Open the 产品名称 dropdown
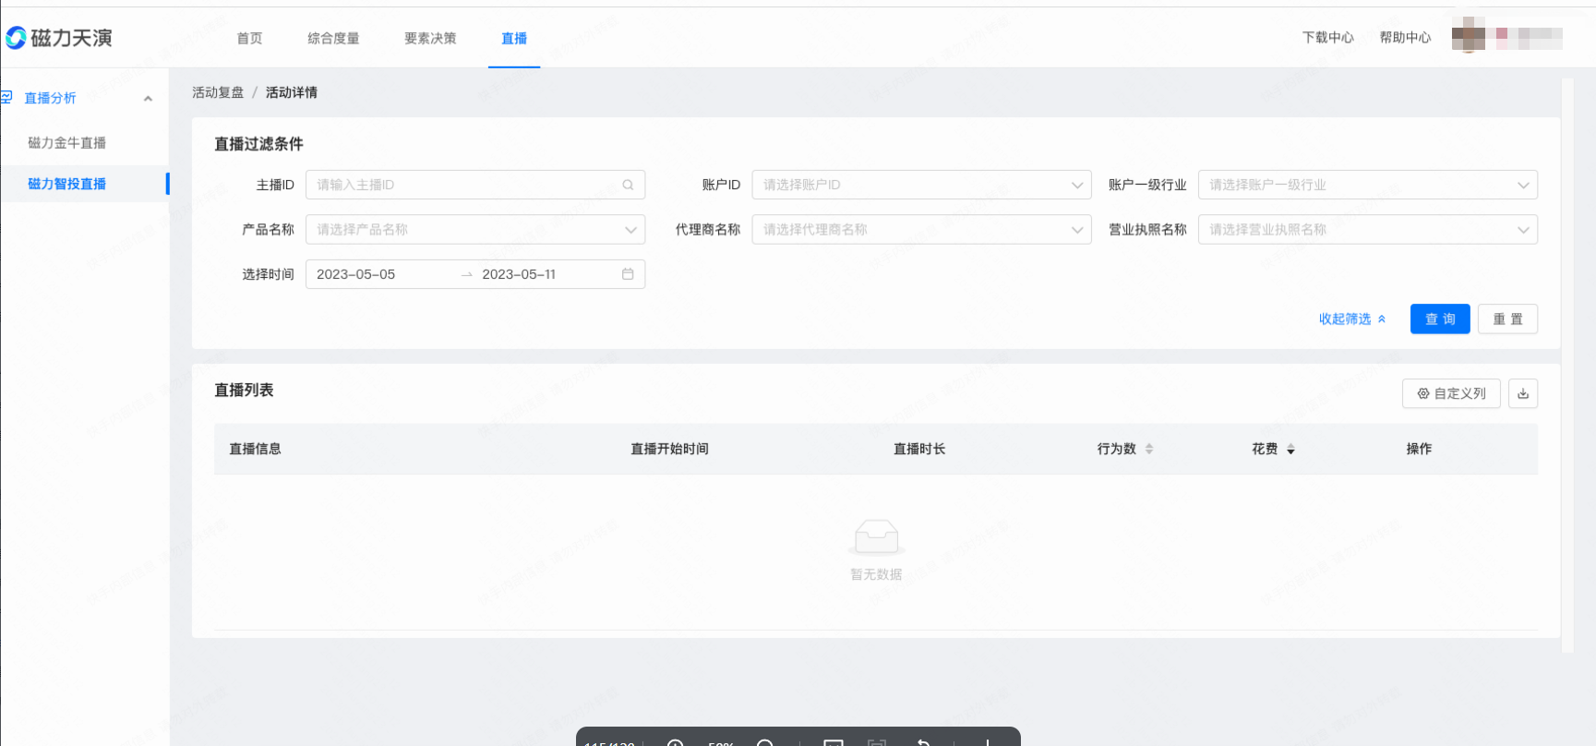The height and width of the screenshot is (746, 1596). pos(475,229)
